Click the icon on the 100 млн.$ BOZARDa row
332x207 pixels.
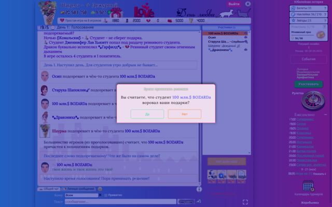245,33
